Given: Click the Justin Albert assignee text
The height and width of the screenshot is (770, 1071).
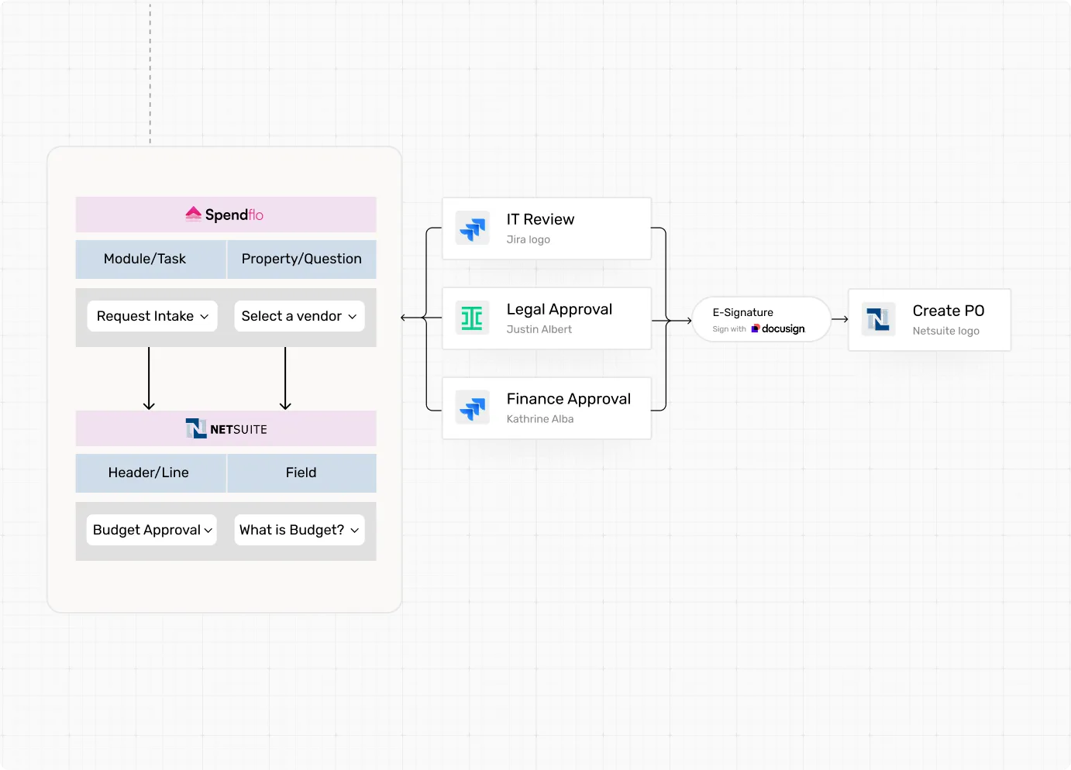Looking at the screenshot, I should click(x=539, y=329).
